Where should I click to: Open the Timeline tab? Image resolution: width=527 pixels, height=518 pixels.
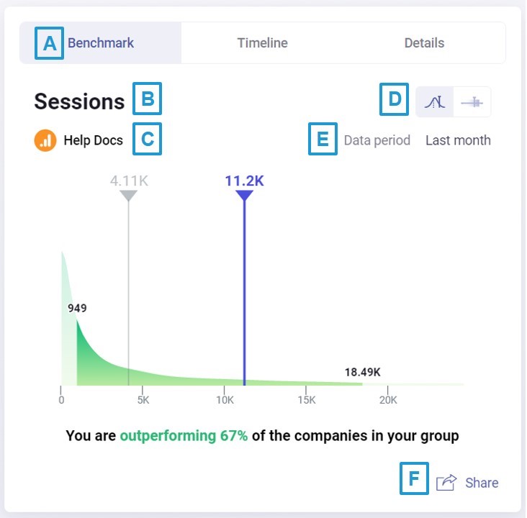262,43
